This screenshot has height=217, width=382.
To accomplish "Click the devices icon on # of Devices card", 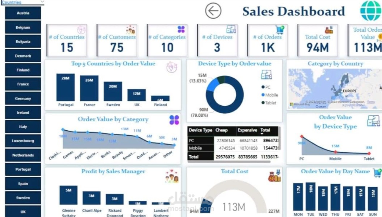I will coord(231,29).
